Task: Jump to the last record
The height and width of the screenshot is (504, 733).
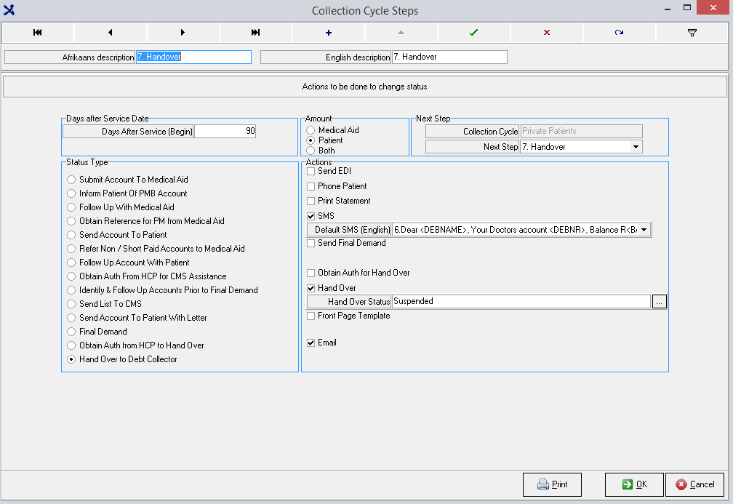Action: coord(256,33)
